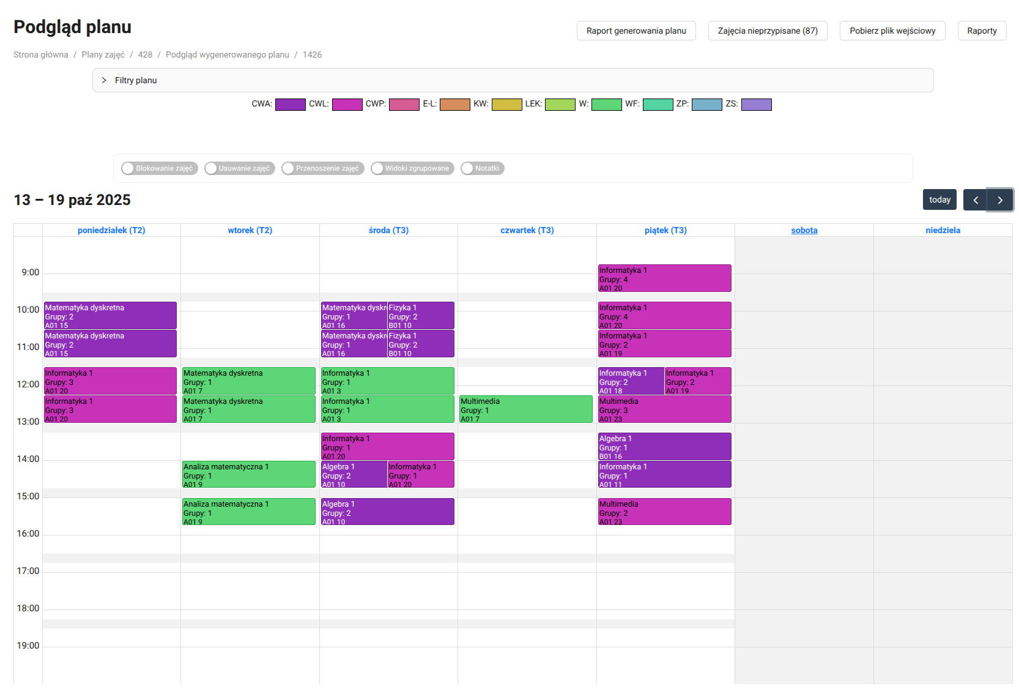Click the ZP blue color swatch

[707, 104]
